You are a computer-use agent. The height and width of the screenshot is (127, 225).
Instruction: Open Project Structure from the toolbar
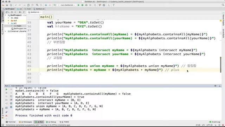pyautogui.click(x=104, y=5)
